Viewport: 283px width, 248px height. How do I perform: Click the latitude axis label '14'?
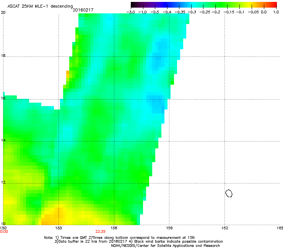[x=3, y=140]
